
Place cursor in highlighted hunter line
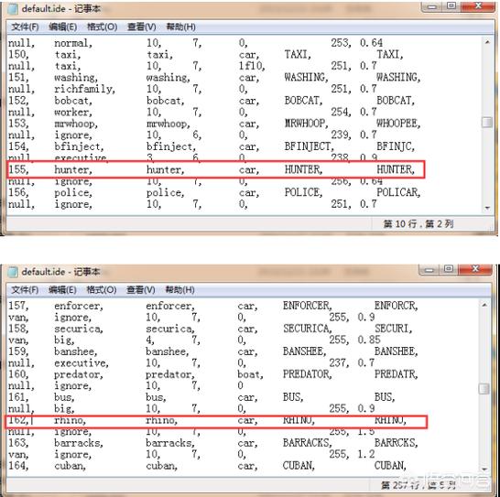[x=215, y=169]
